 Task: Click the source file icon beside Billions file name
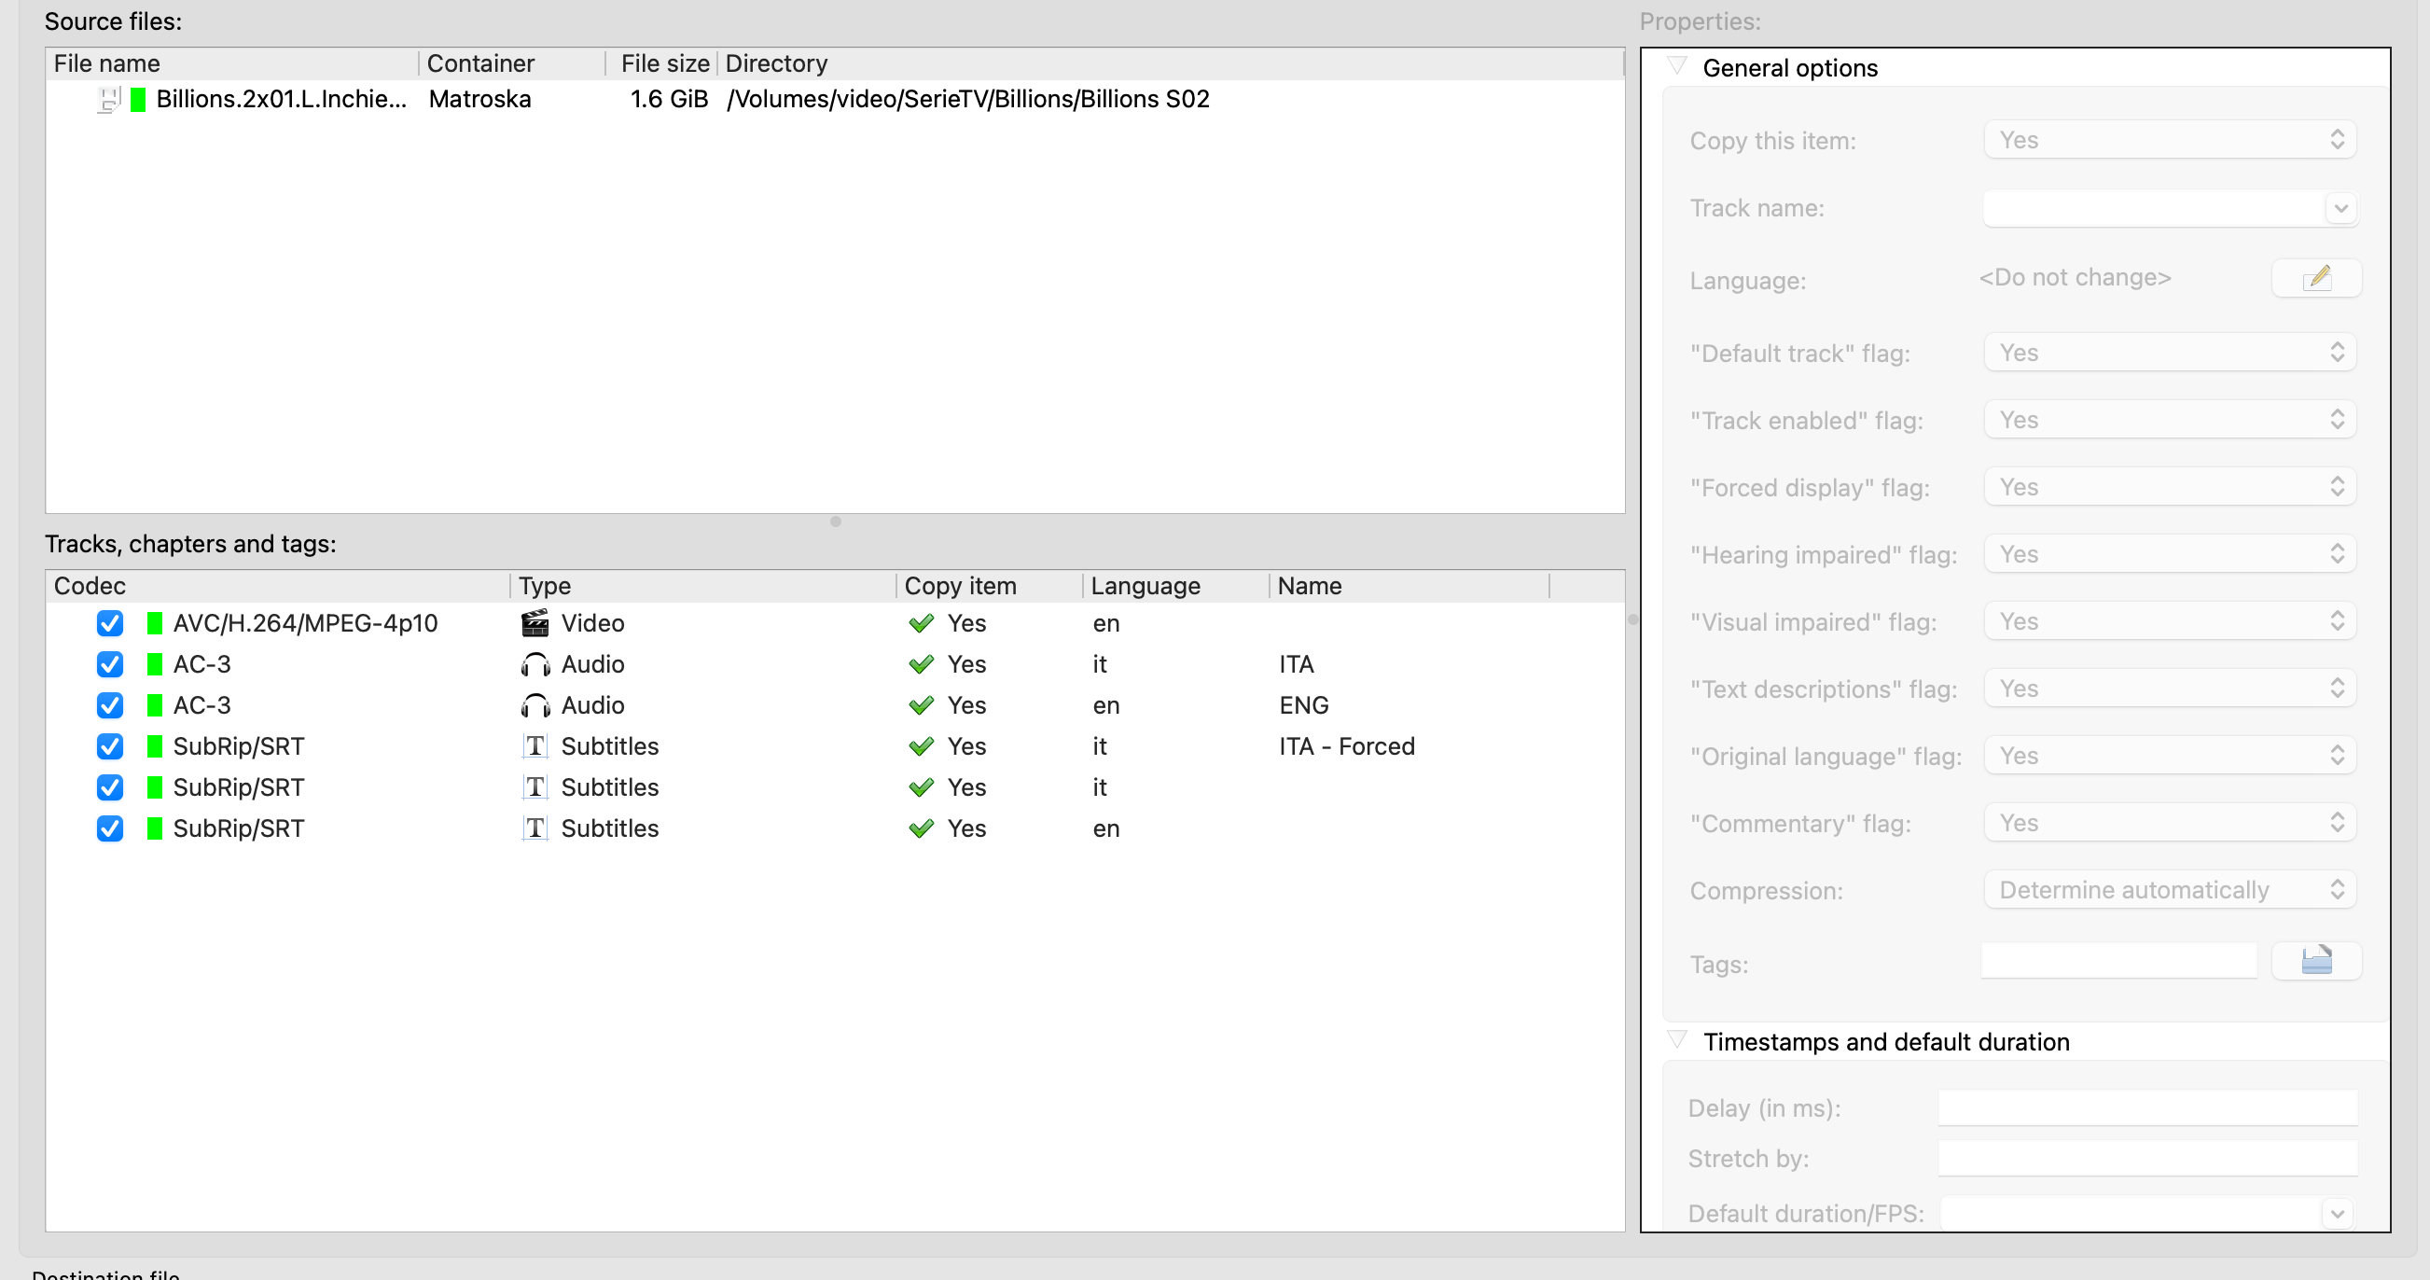click(x=109, y=99)
